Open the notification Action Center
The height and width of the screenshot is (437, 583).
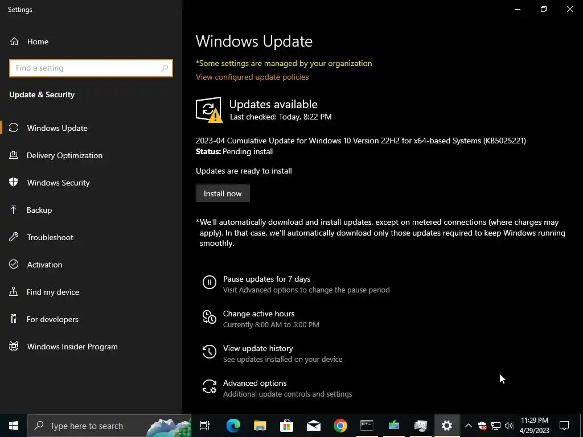click(564, 426)
